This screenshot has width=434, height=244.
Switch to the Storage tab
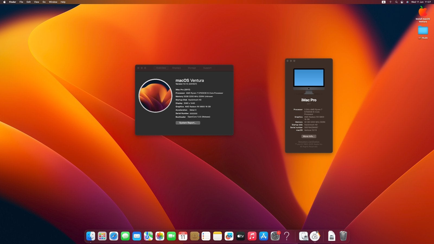192,68
